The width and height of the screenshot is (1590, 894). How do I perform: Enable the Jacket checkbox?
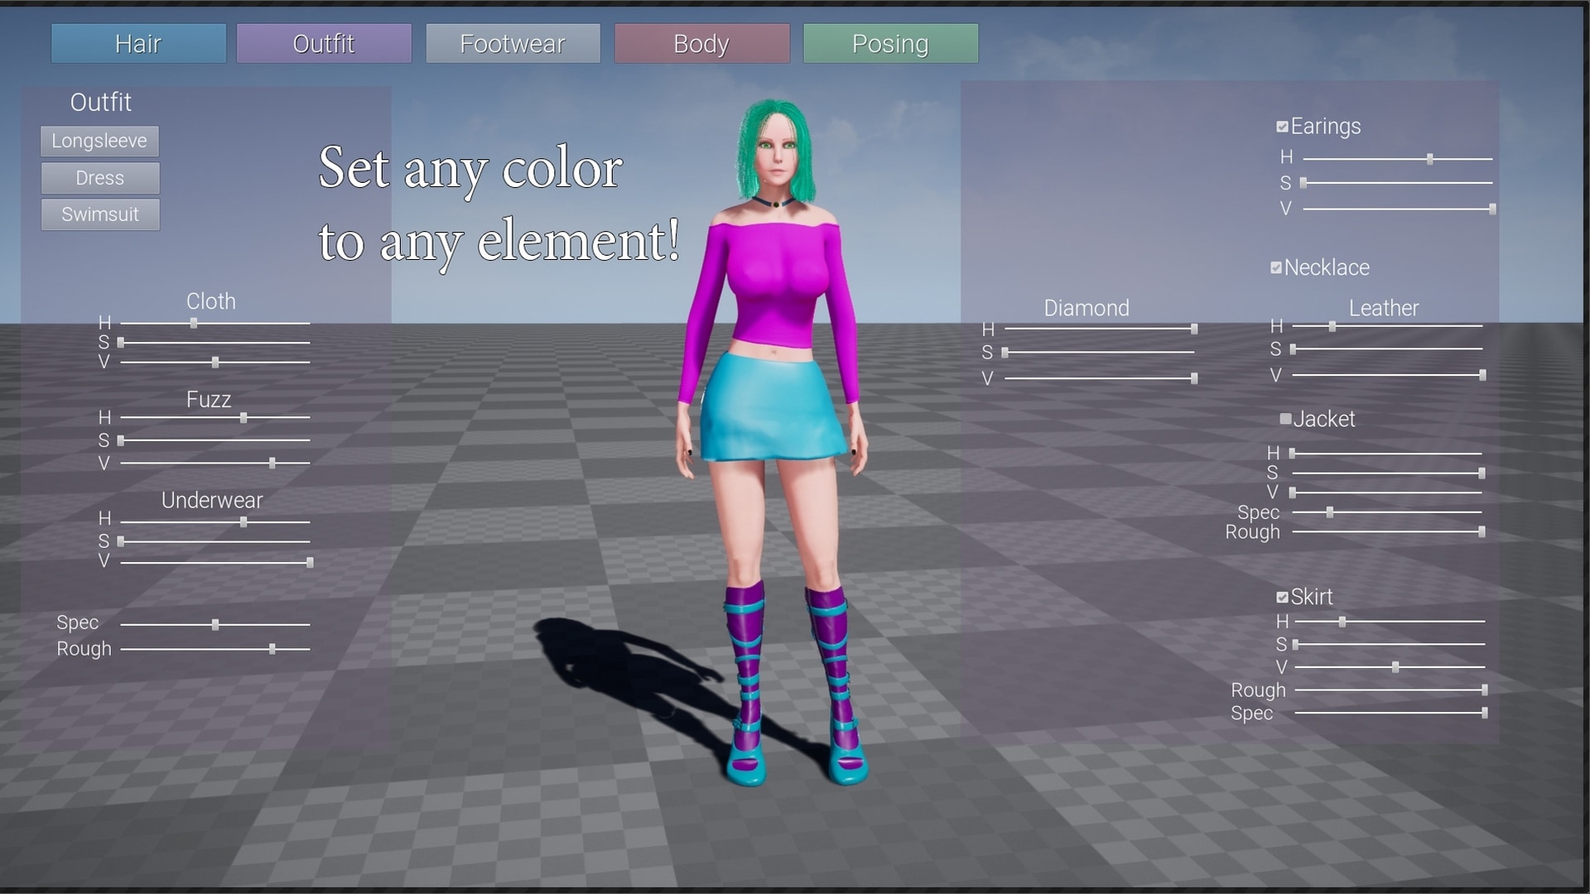[x=1285, y=419]
